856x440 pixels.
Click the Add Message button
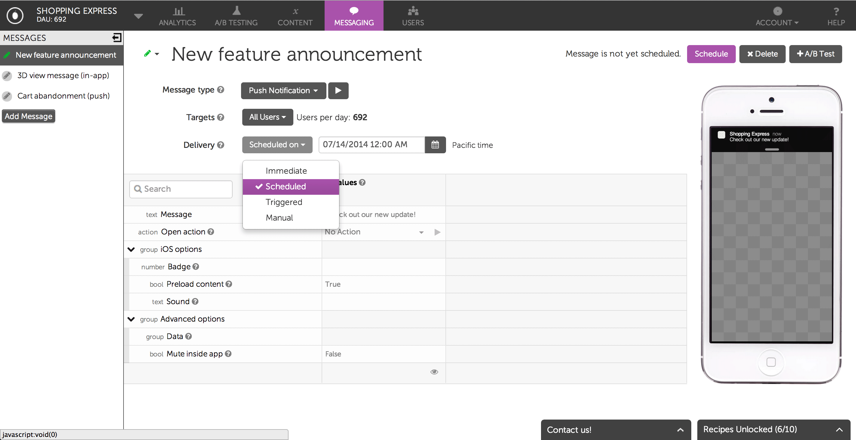[29, 116]
